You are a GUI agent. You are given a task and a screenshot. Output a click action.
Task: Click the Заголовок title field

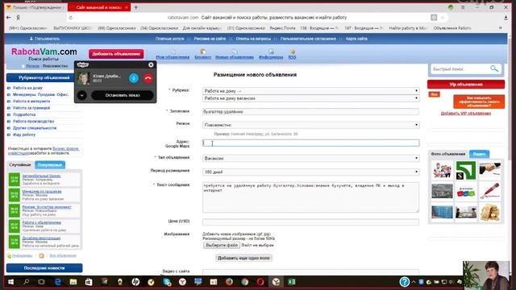click(310, 112)
